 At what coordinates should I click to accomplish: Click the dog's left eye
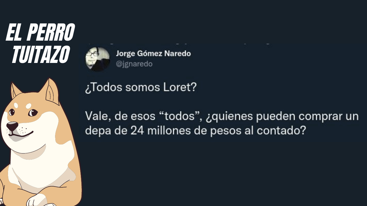click(x=12, y=112)
